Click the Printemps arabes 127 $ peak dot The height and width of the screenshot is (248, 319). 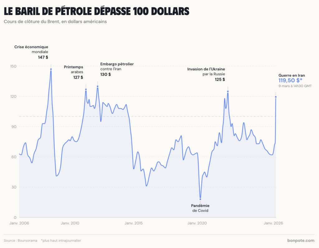86,89
